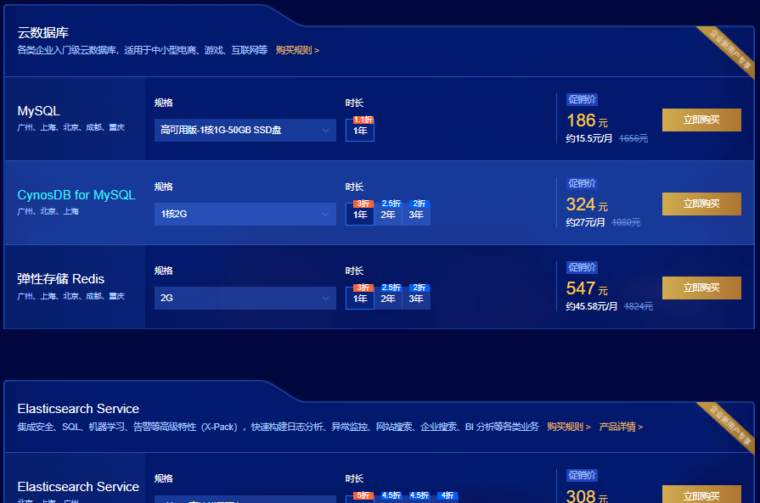Click the 云数据库 section heading
Viewport: 760px width, 503px height.
43,32
